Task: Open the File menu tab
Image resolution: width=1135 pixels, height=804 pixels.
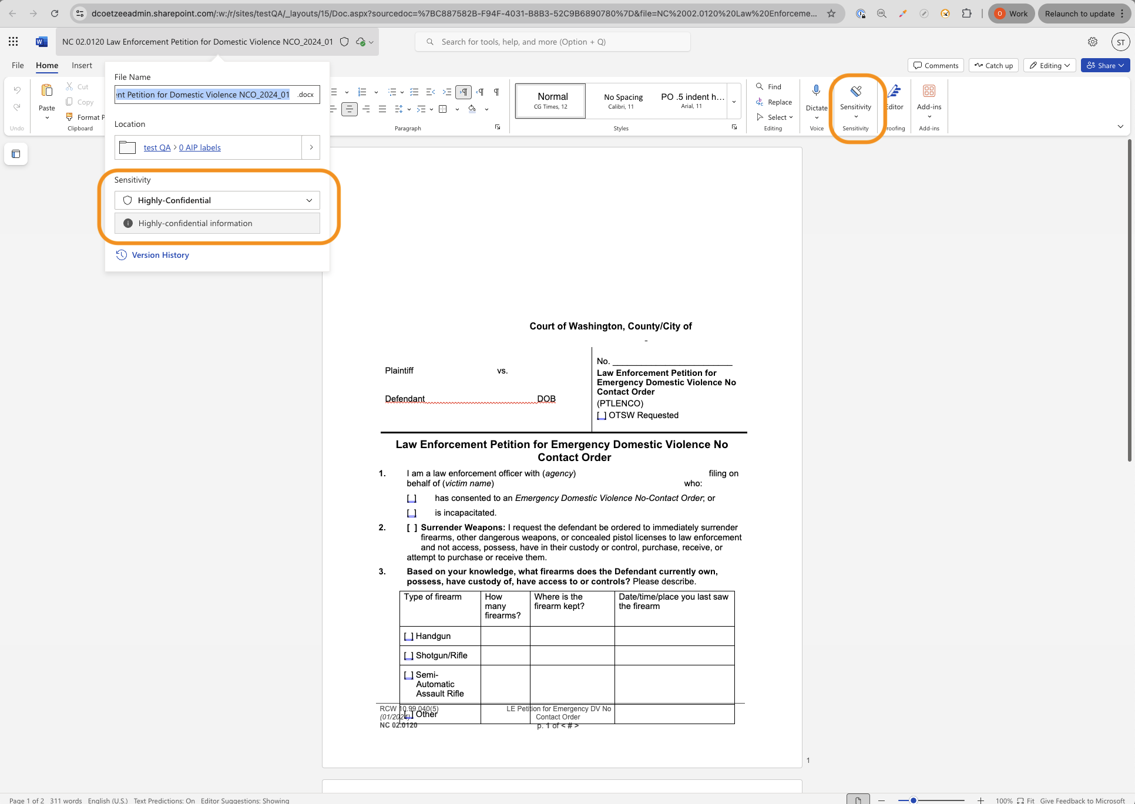Action: click(18, 65)
